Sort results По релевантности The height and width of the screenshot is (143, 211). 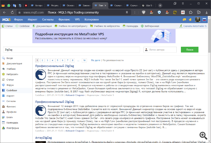[113, 60]
